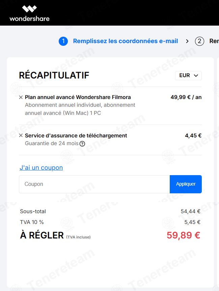Screen dimensions: 219x291
Task: Click the red 59,89 € total amount
Action: 183,235
